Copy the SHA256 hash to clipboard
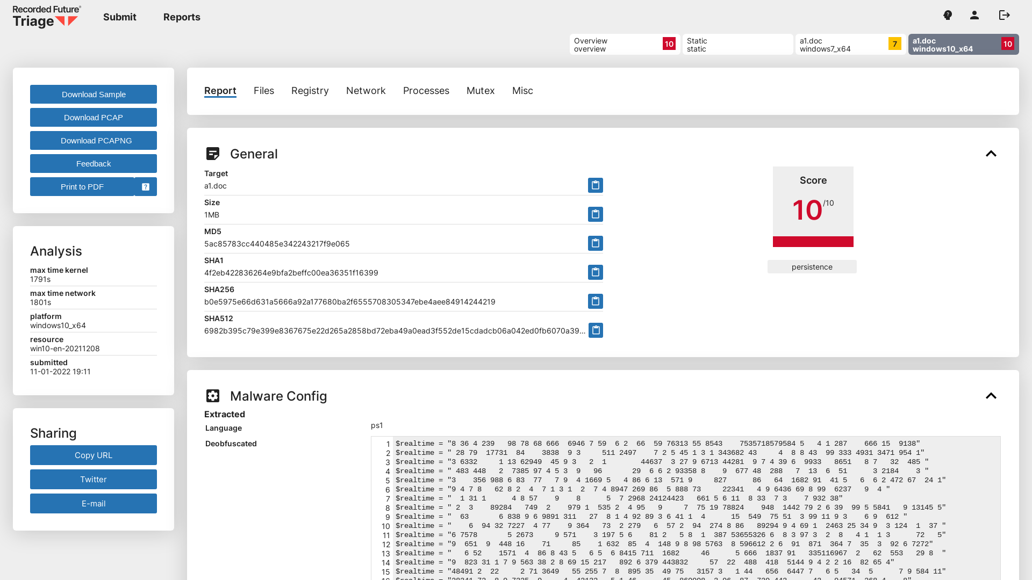This screenshot has width=1032, height=580. tap(595, 301)
